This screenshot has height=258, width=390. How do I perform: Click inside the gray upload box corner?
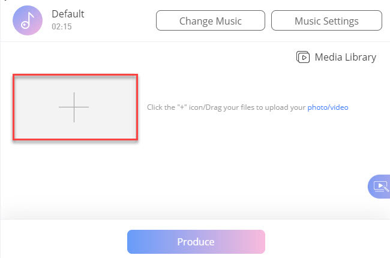click(x=24, y=84)
